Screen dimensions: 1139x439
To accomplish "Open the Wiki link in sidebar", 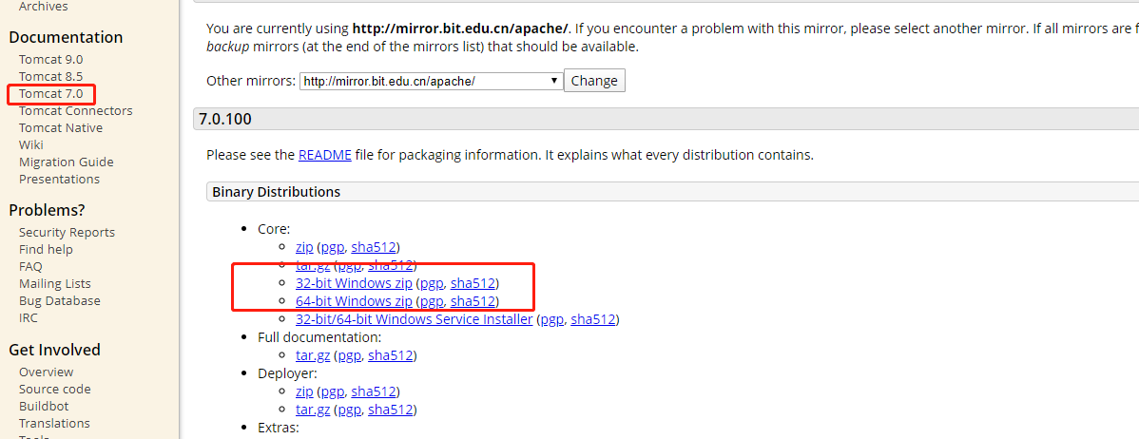I will point(31,145).
